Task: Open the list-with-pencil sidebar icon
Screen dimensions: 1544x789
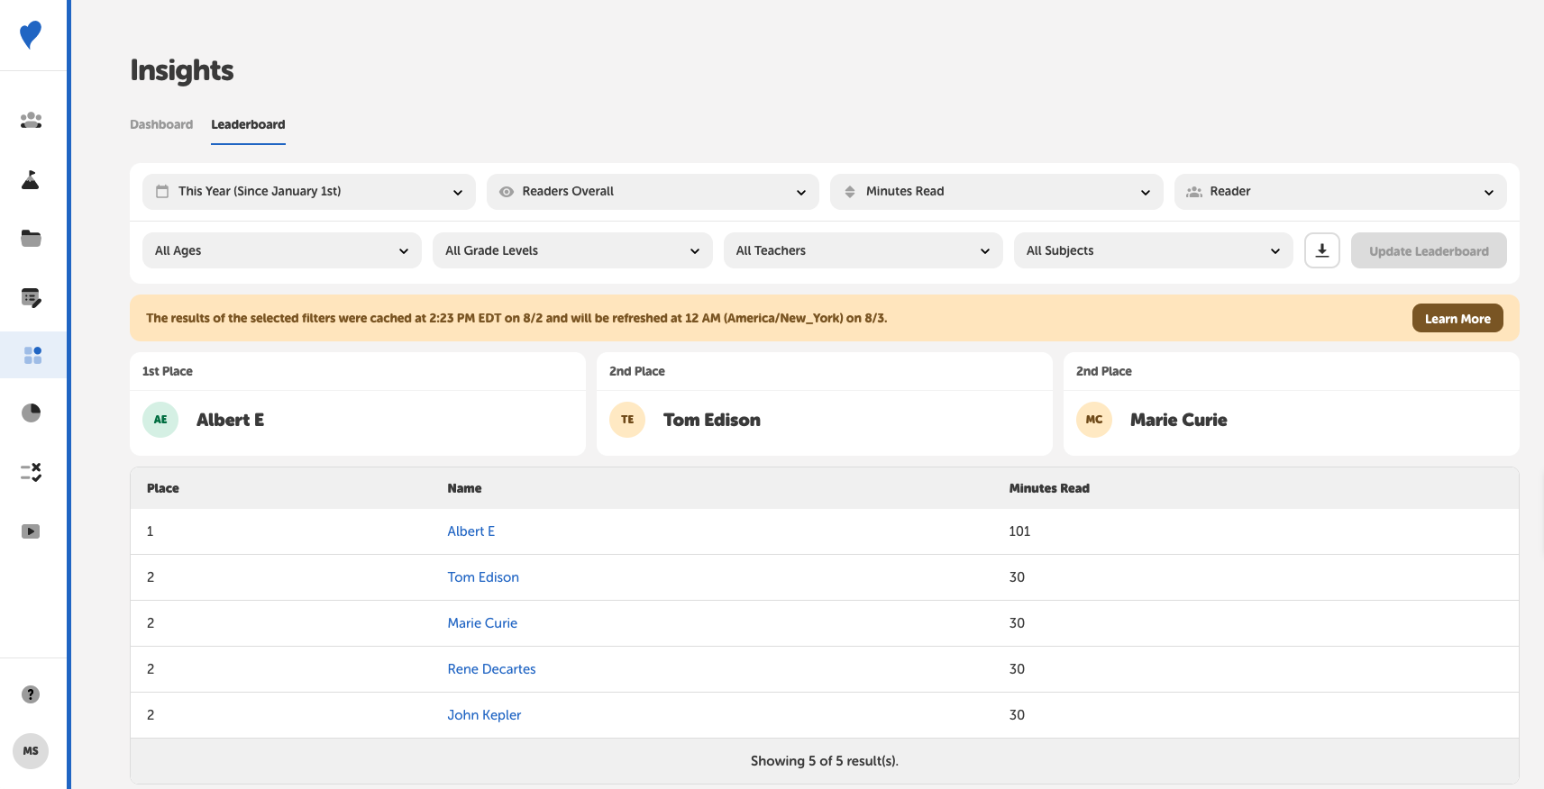Action: (31, 297)
